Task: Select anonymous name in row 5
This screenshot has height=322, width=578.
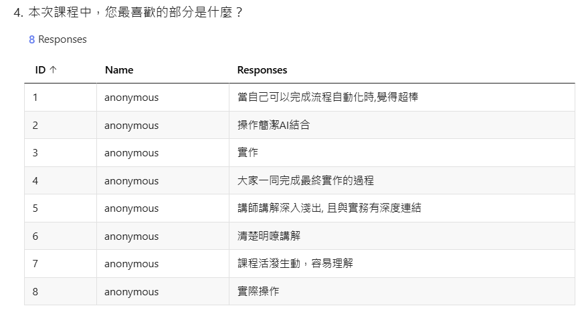Action: coord(131,208)
